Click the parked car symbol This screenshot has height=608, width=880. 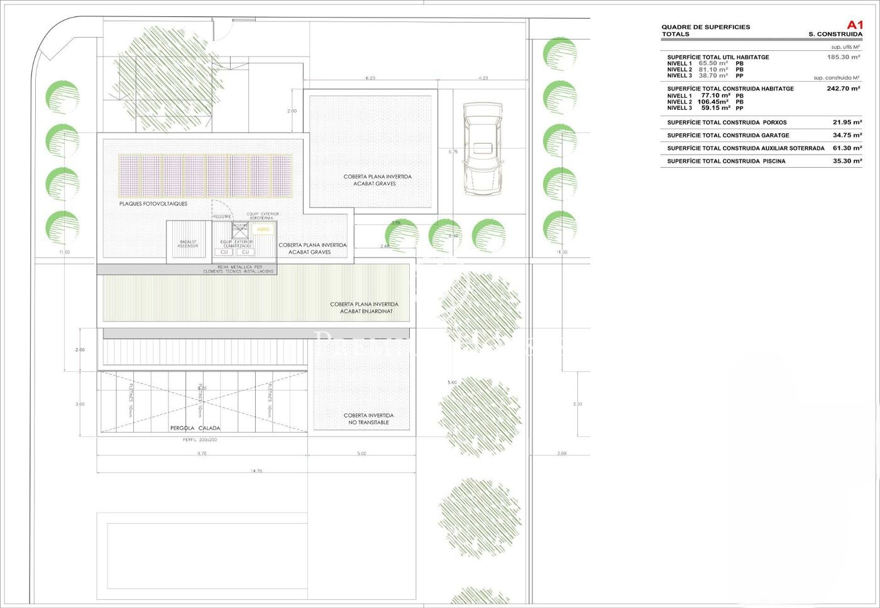tap(482, 149)
